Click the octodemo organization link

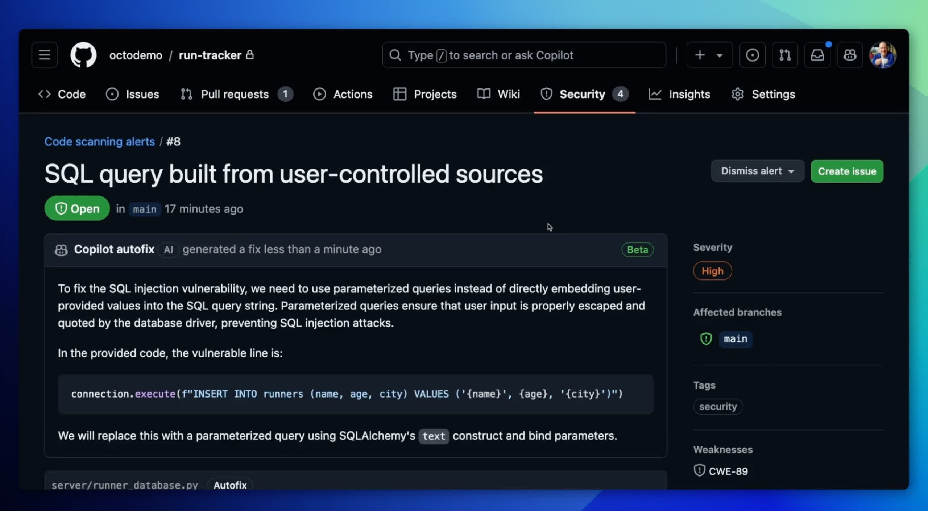(x=136, y=55)
